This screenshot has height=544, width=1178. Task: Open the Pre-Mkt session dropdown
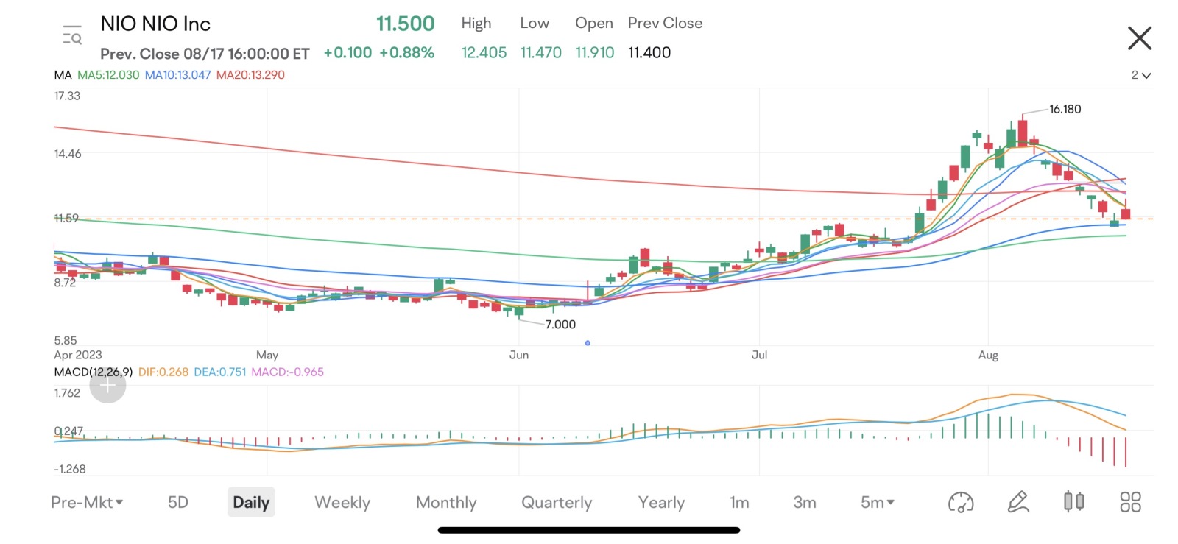click(x=87, y=502)
